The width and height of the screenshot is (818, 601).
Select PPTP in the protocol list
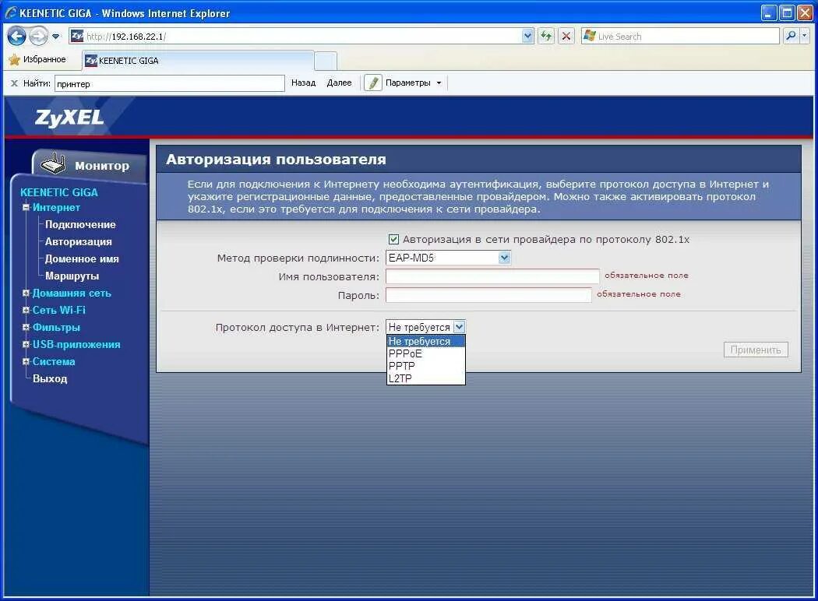pyautogui.click(x=425, y=366)
